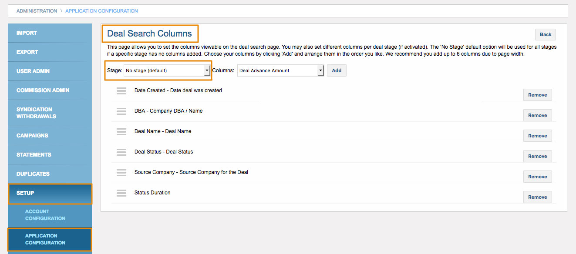576x254 pixels.
Task: Go to Duplicates in the sidebar
Action: click(x=50, y=174)
